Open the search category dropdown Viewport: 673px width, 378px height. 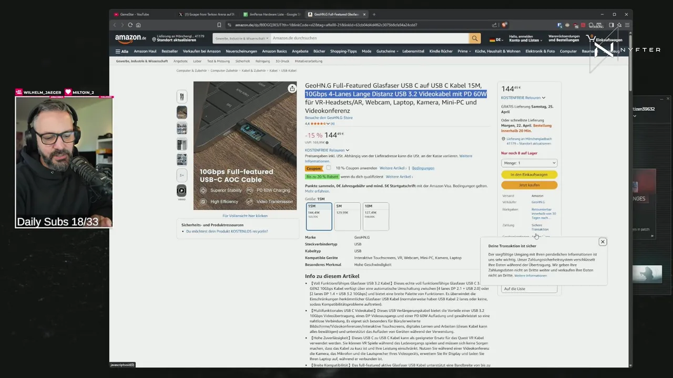[x=242, y=38]
